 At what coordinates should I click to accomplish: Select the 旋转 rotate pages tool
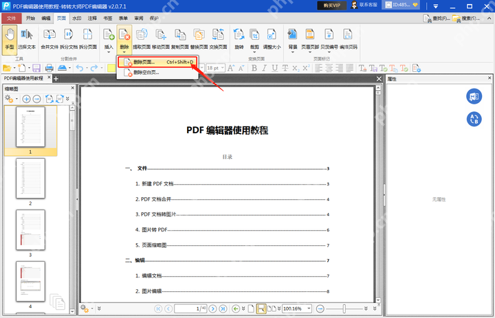pos(239,39)
